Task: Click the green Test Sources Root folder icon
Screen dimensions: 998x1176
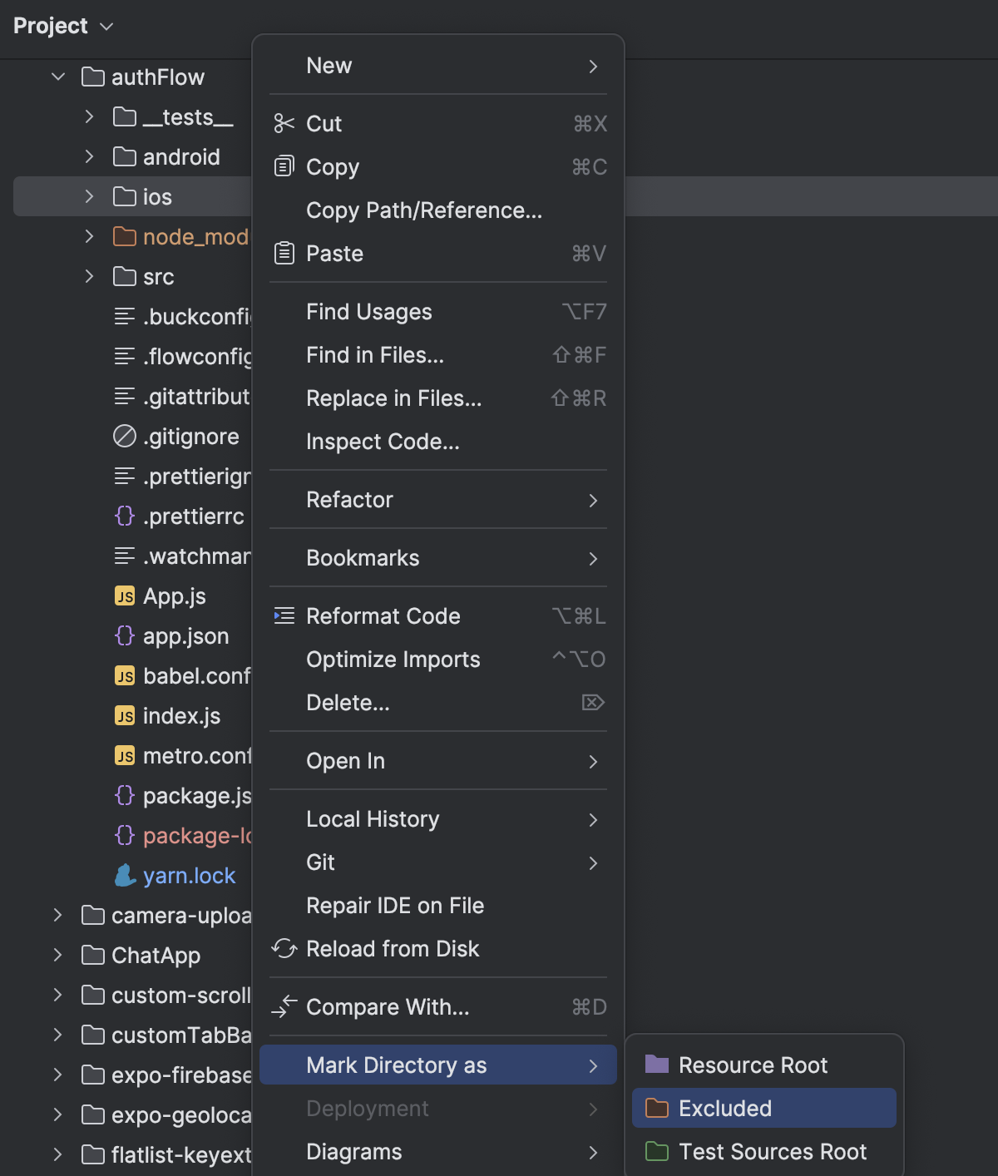Action: (x=656, y=1151)
